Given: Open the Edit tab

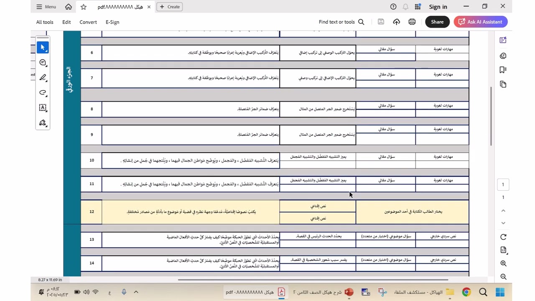Looking at the screenshot, I should tap(66, 22).
